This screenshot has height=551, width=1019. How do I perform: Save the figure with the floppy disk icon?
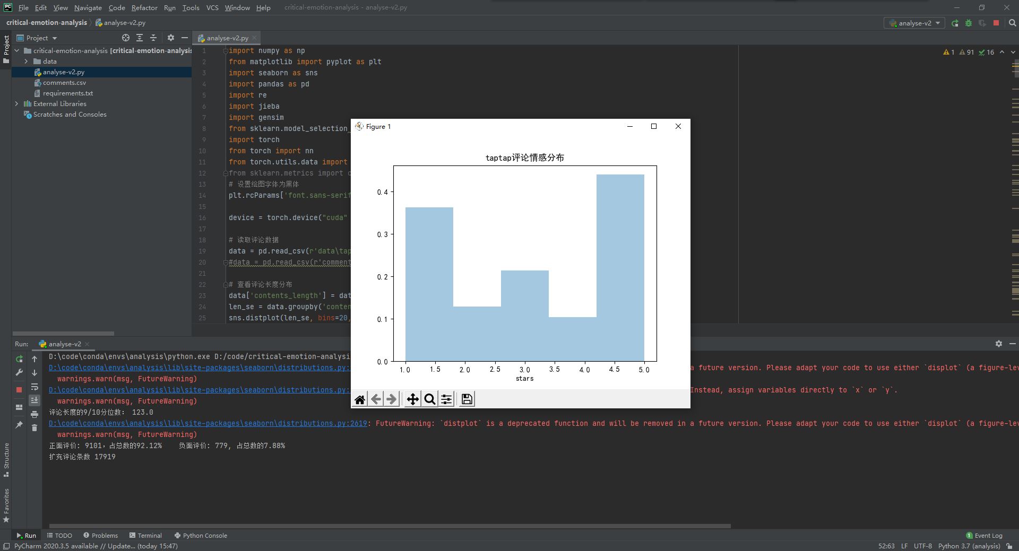coord(467,399)
